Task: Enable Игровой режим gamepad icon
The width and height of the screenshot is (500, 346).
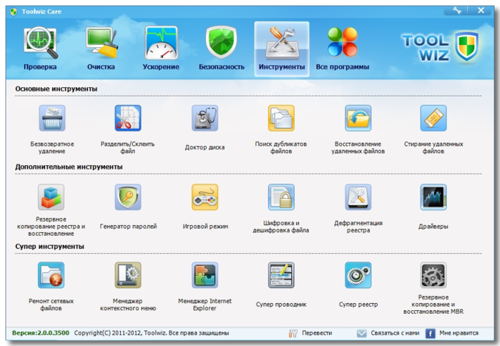Action: click(x=205, y=197)
